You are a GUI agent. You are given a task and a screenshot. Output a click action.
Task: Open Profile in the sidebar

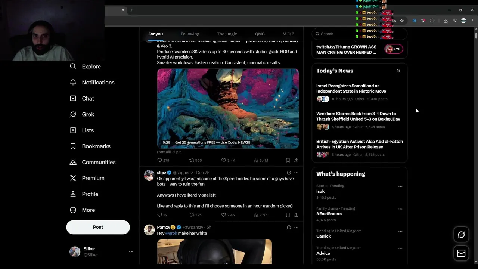point(84,194)
